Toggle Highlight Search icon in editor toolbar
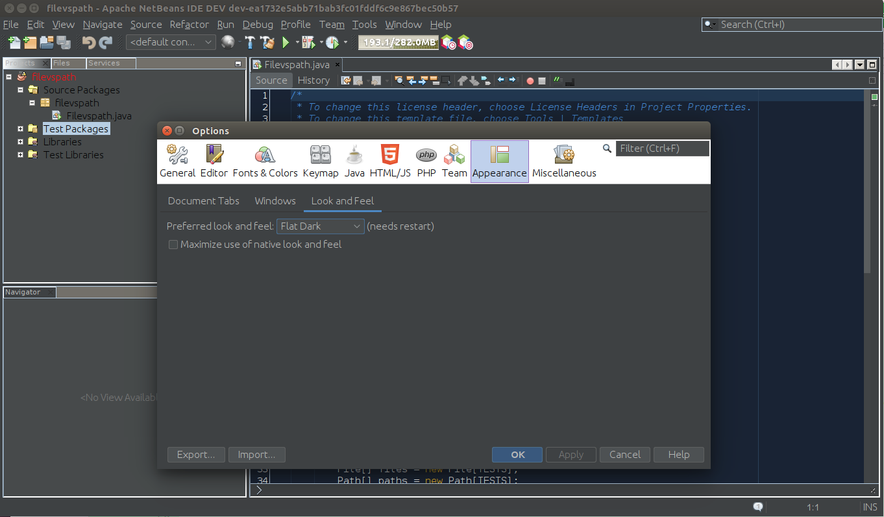 click(434, 80)
